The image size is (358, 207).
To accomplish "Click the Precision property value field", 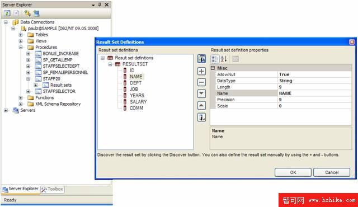I will click(x=314, y=100).
